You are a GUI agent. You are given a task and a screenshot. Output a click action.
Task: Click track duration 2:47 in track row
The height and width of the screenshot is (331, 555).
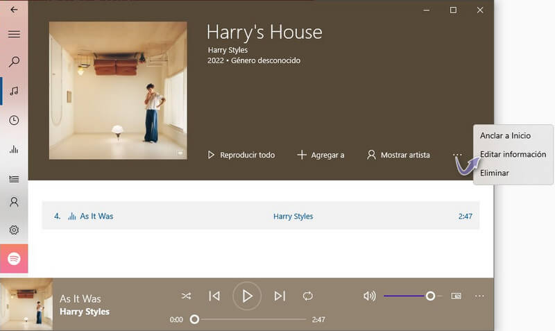pos(465,217)
